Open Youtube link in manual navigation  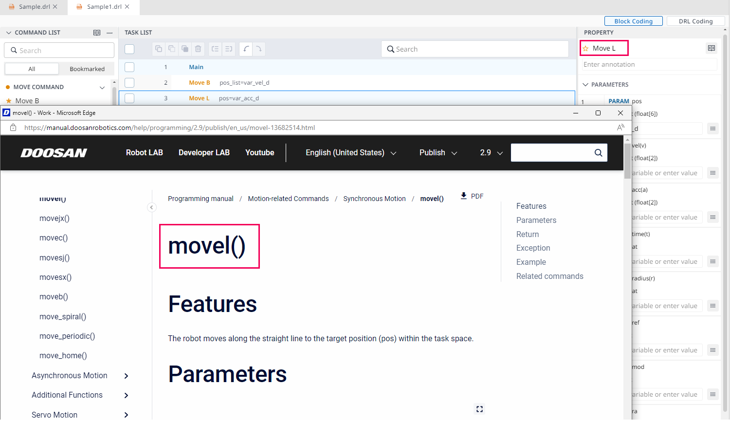tap(260, 153)
